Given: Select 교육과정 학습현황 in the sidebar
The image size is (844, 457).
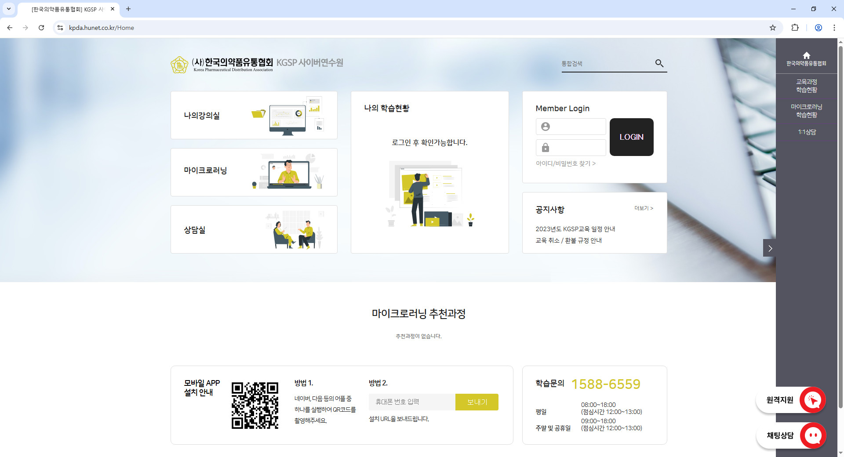Looking at the screenshot, I should pyautogui.click(x=806, y=86).
